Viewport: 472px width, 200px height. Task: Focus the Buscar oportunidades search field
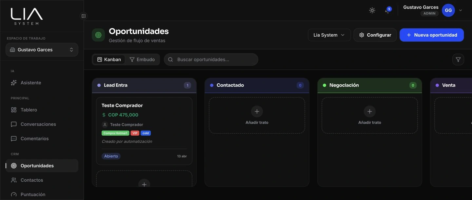click(211, 59)
